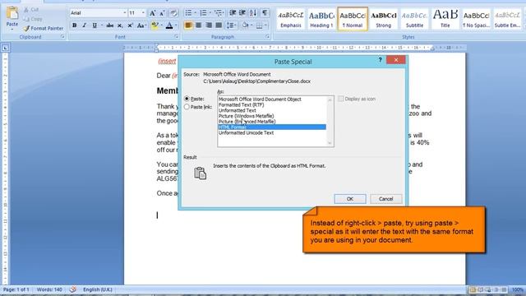Select Align Text Left
526x296 pixels.
(x=188, y=25)
